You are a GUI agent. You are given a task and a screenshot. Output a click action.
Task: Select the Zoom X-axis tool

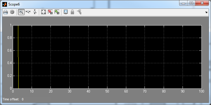28,12
